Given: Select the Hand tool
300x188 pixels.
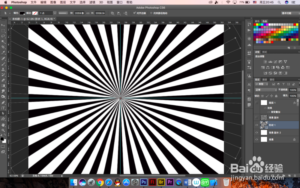Looking at the screenshot, I should point(3,125).
